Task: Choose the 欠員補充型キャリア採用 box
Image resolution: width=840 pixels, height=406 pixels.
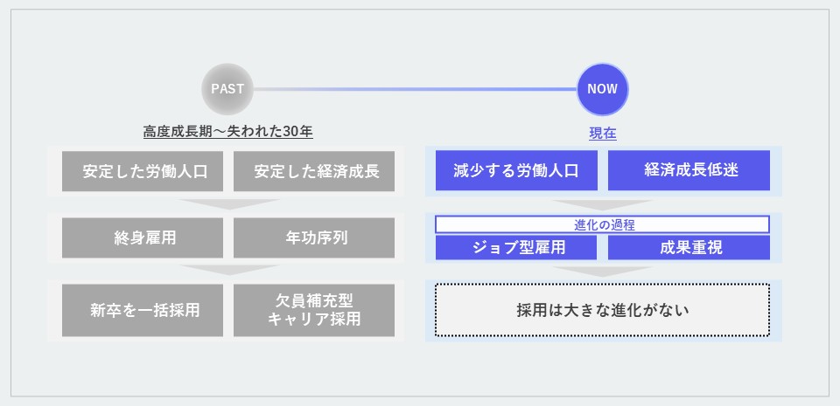Action: [314, 310]
